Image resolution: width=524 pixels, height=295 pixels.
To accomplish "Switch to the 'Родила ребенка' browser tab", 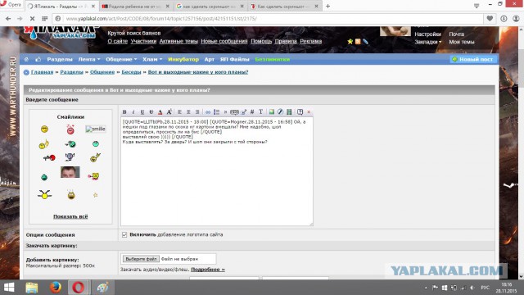I will [135, 6].
